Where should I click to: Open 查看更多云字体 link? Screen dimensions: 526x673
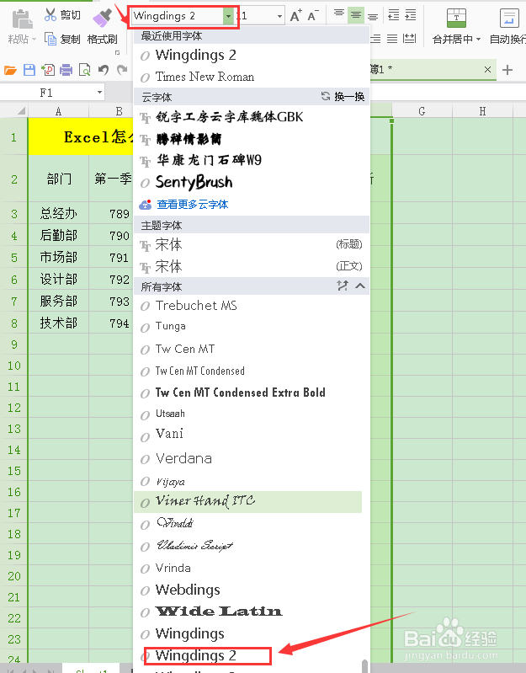coord(192,205)
